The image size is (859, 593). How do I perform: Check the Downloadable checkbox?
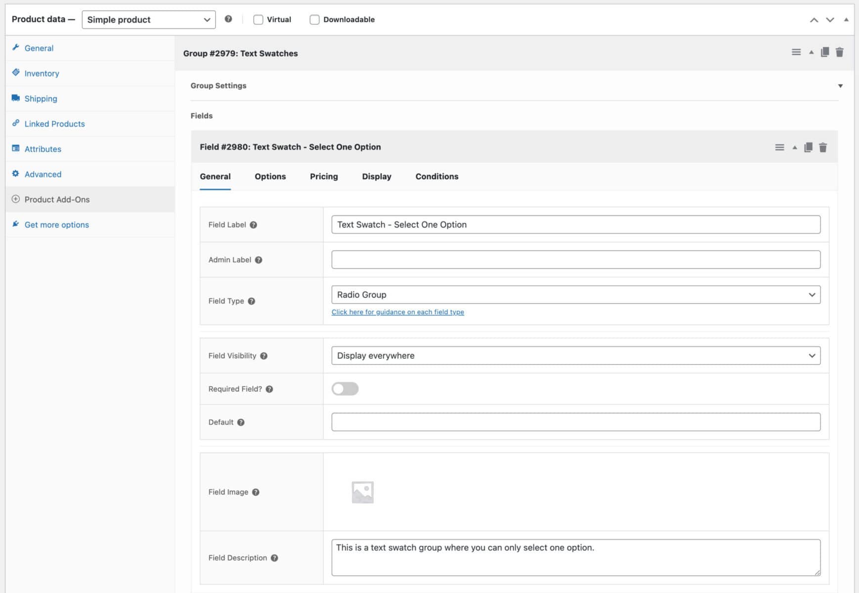click(315, 19)
